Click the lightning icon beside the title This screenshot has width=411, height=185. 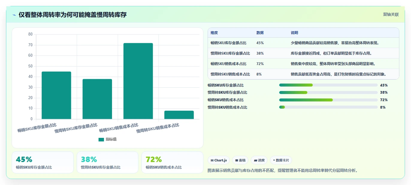point(14,15)
